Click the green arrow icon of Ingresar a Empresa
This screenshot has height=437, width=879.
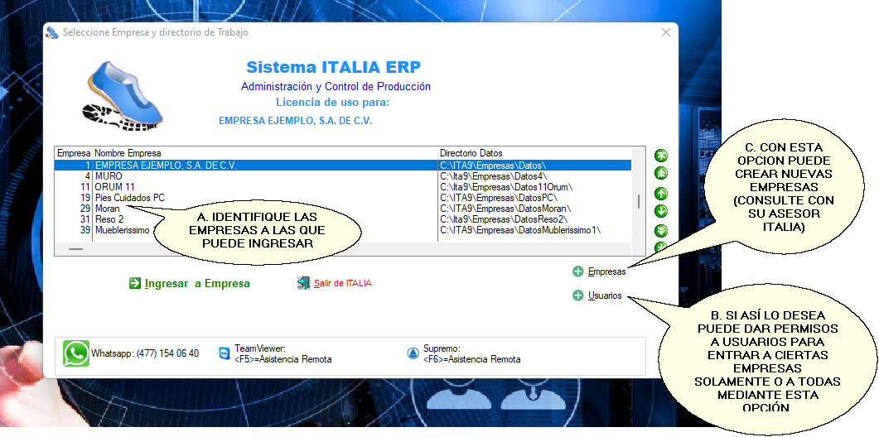coord(134,284)
